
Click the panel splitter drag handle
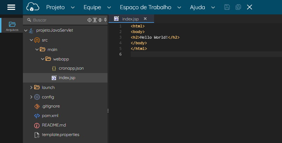108,111
